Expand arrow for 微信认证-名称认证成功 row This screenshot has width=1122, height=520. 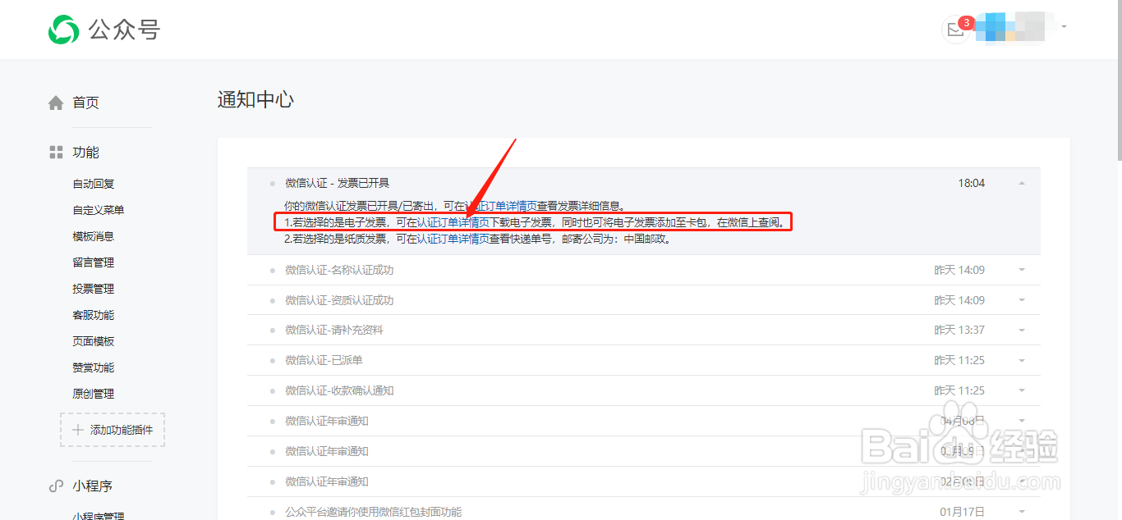pyautogui.click(x=1022, y=270)
